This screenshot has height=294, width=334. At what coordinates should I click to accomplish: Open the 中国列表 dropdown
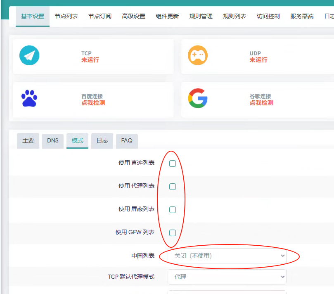pos(227,256)
